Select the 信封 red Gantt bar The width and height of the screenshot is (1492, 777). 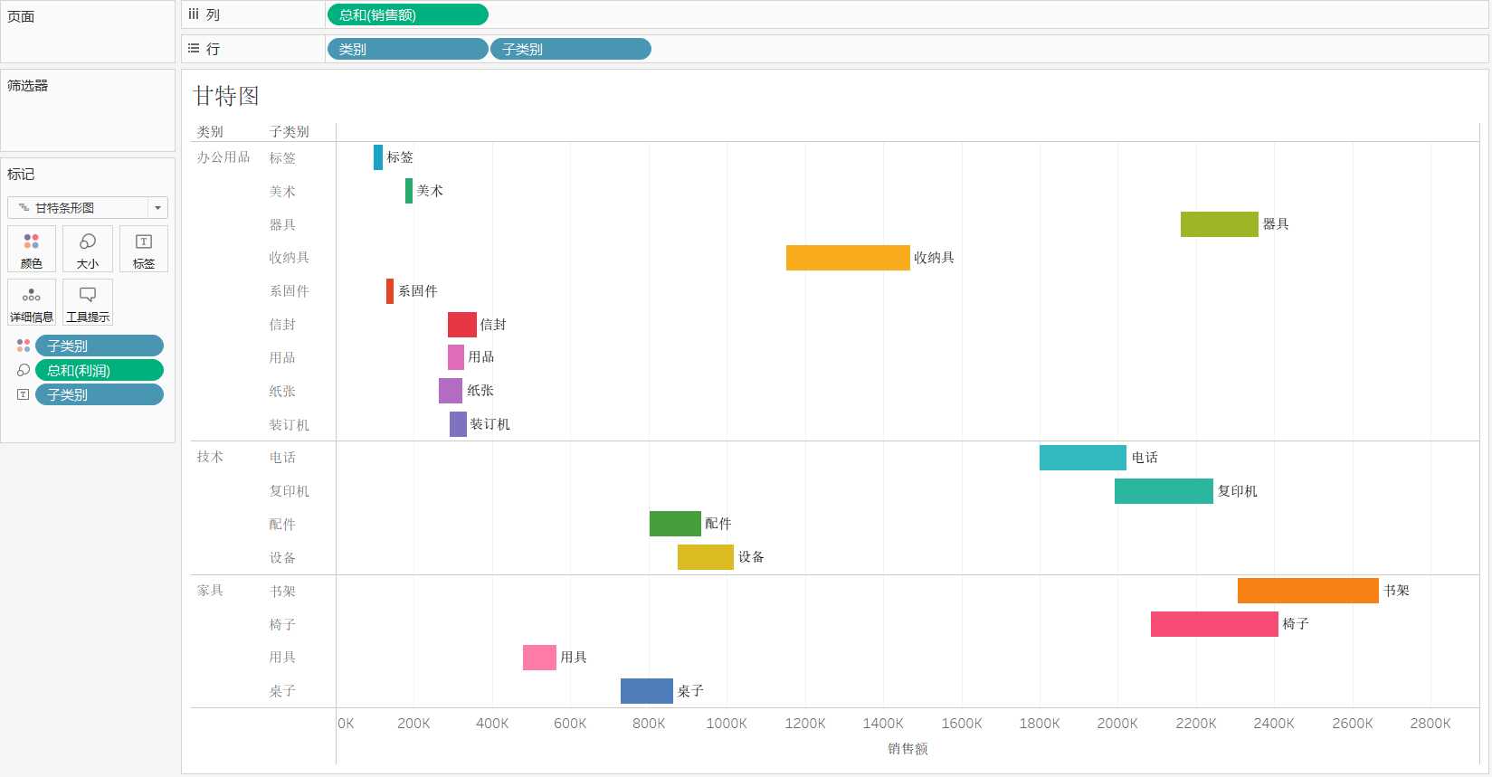pos(462,325)
